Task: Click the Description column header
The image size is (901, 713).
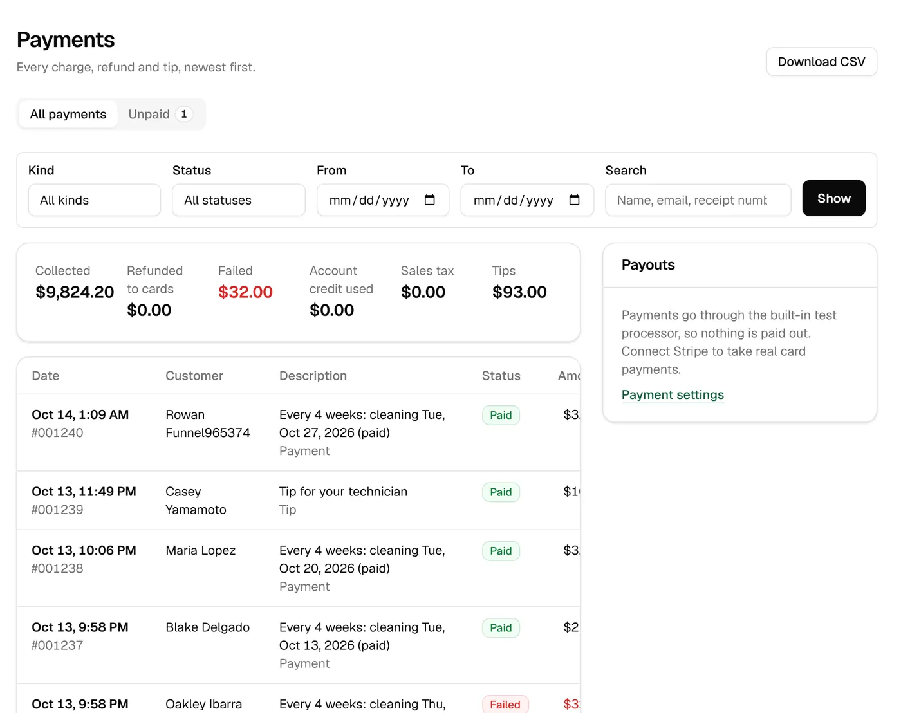Action: (313, 376)
